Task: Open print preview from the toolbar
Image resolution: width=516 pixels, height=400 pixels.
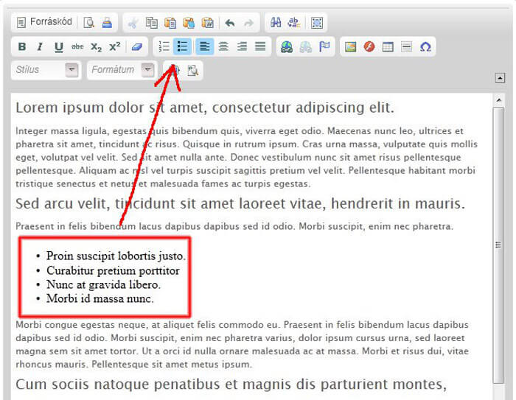Action: coord(89,23)
